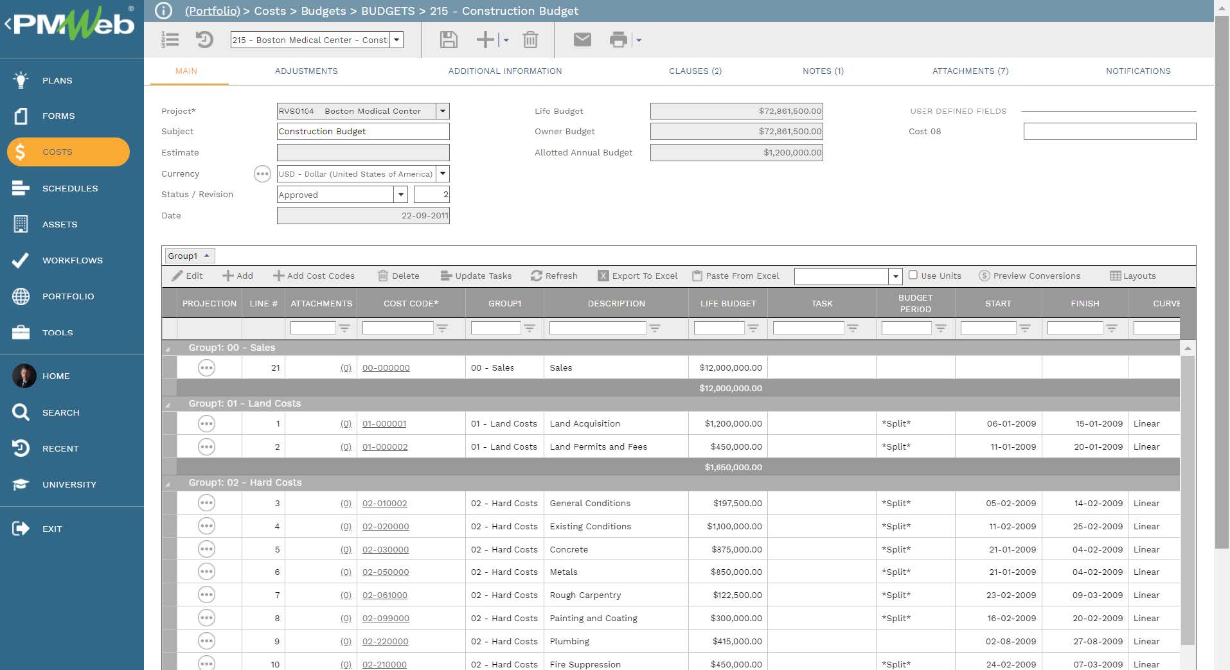Open the Forms module in the sidebar
Screen dimensions: 1230x670
click(x=58, y=116)
